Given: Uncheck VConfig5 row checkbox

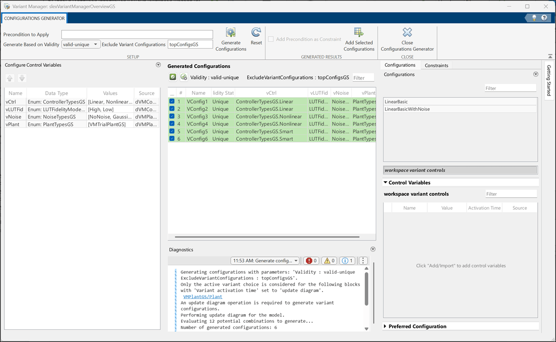Looking at the screenshot, I should tap(172, 131).
